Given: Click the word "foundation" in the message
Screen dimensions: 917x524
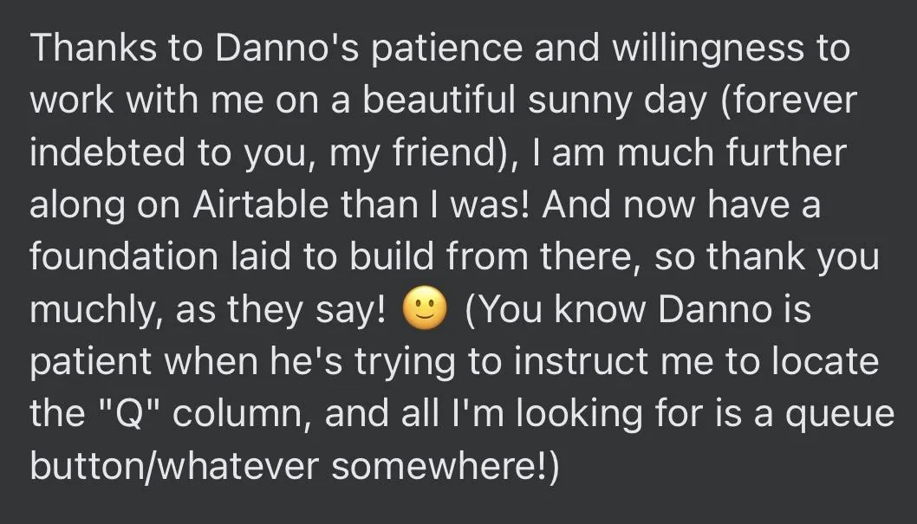Looking at the screenshot, I should [x=123, y=256].
